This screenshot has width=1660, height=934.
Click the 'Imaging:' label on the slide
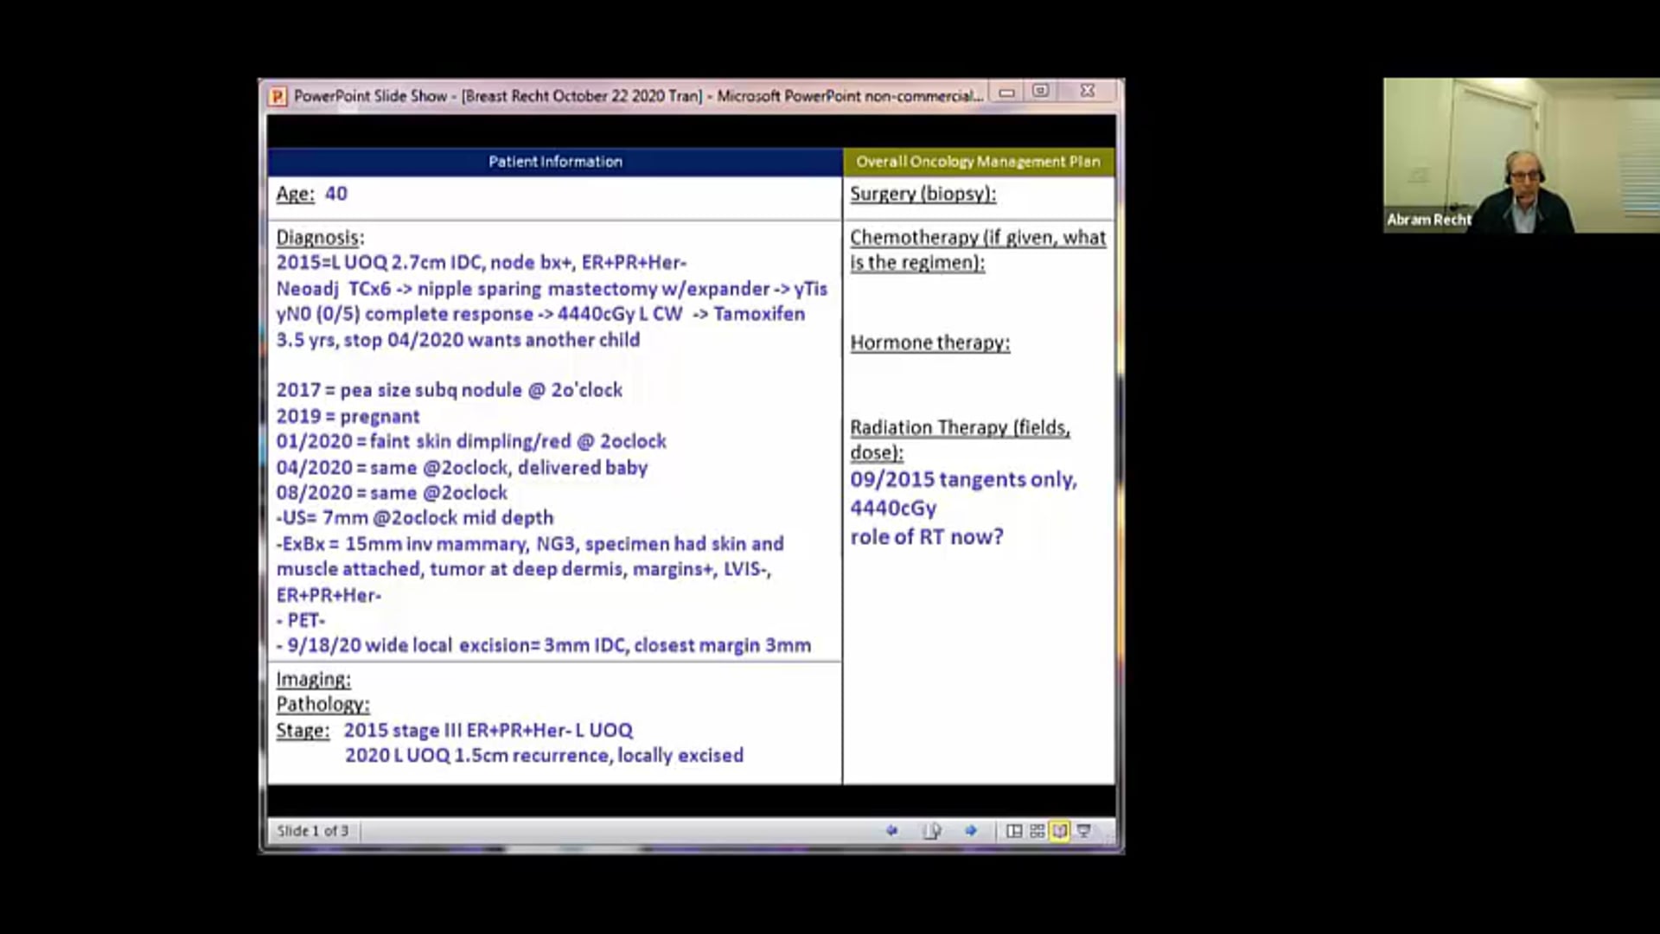313,680
